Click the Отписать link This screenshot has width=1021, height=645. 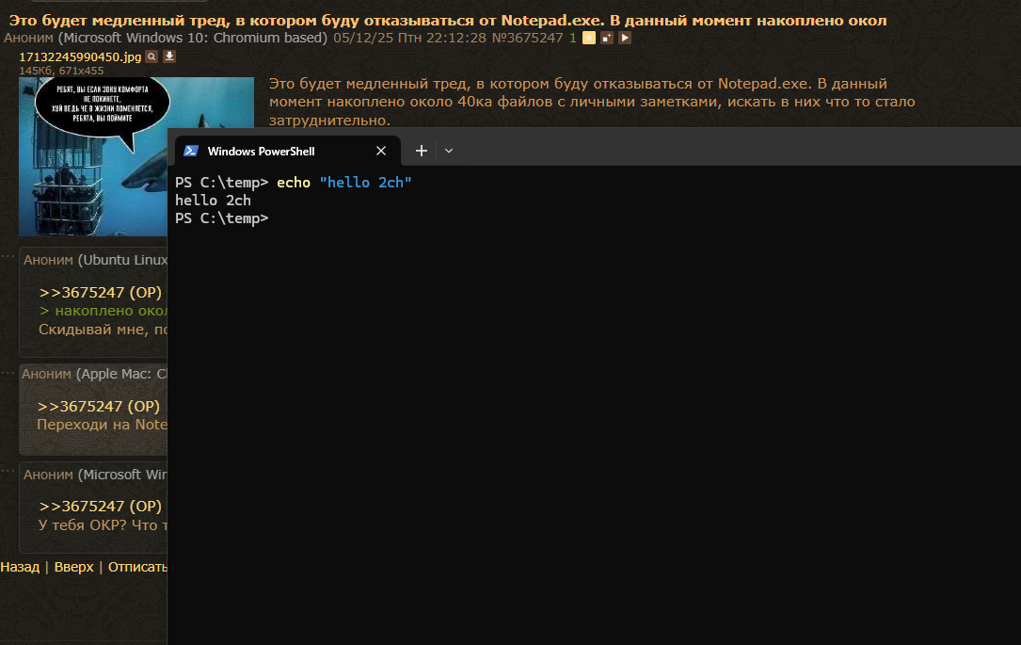137,567
